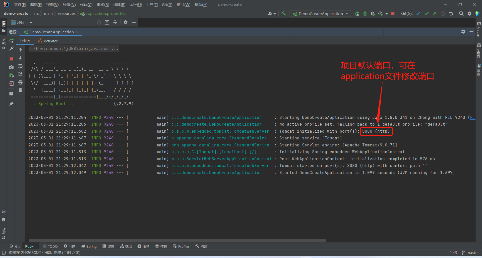The height and width of the screenshot is (258, 482).
Task: Click the profiler run icon
Action: pyautogui.click(x=381, y=14)
